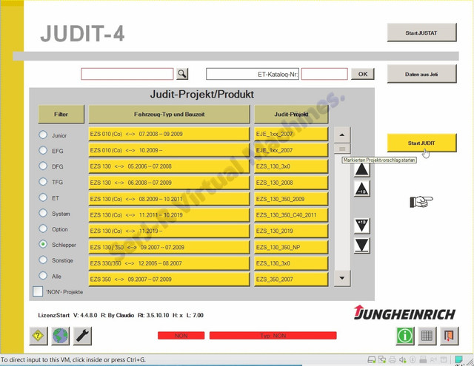The width and height of the screenshot is (474, 366).
Task: Click the VM network adapter icon
Action: (382, 359)
